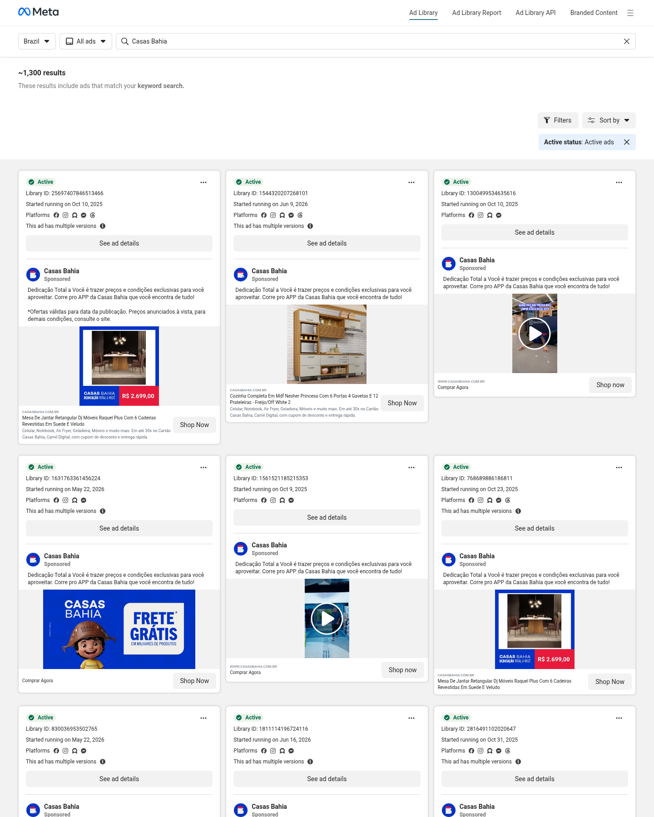Click Instagram platform icon on ad 1544320207268101
The image size is (654, 817).
273,215
